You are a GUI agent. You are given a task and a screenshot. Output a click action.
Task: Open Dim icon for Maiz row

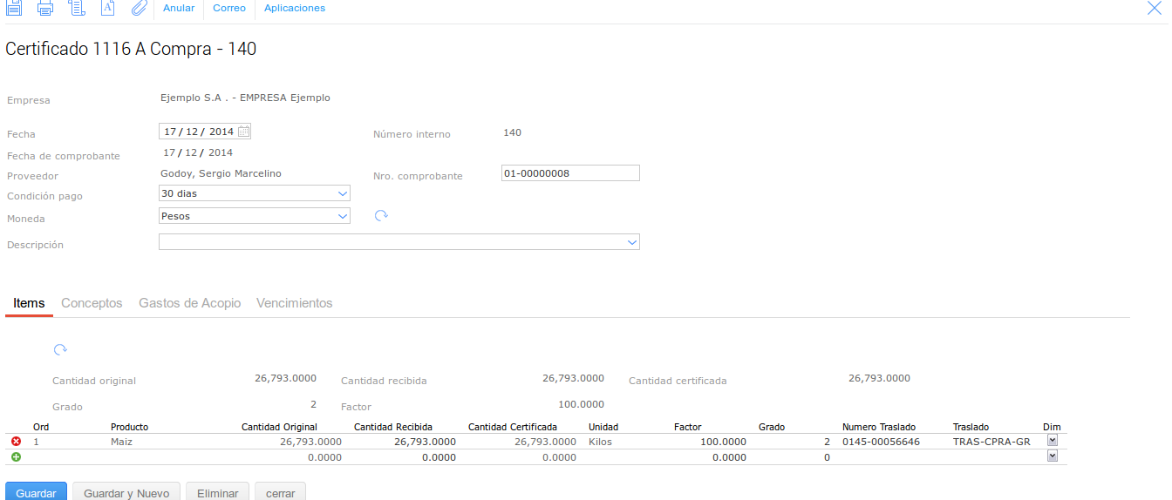1052,441
